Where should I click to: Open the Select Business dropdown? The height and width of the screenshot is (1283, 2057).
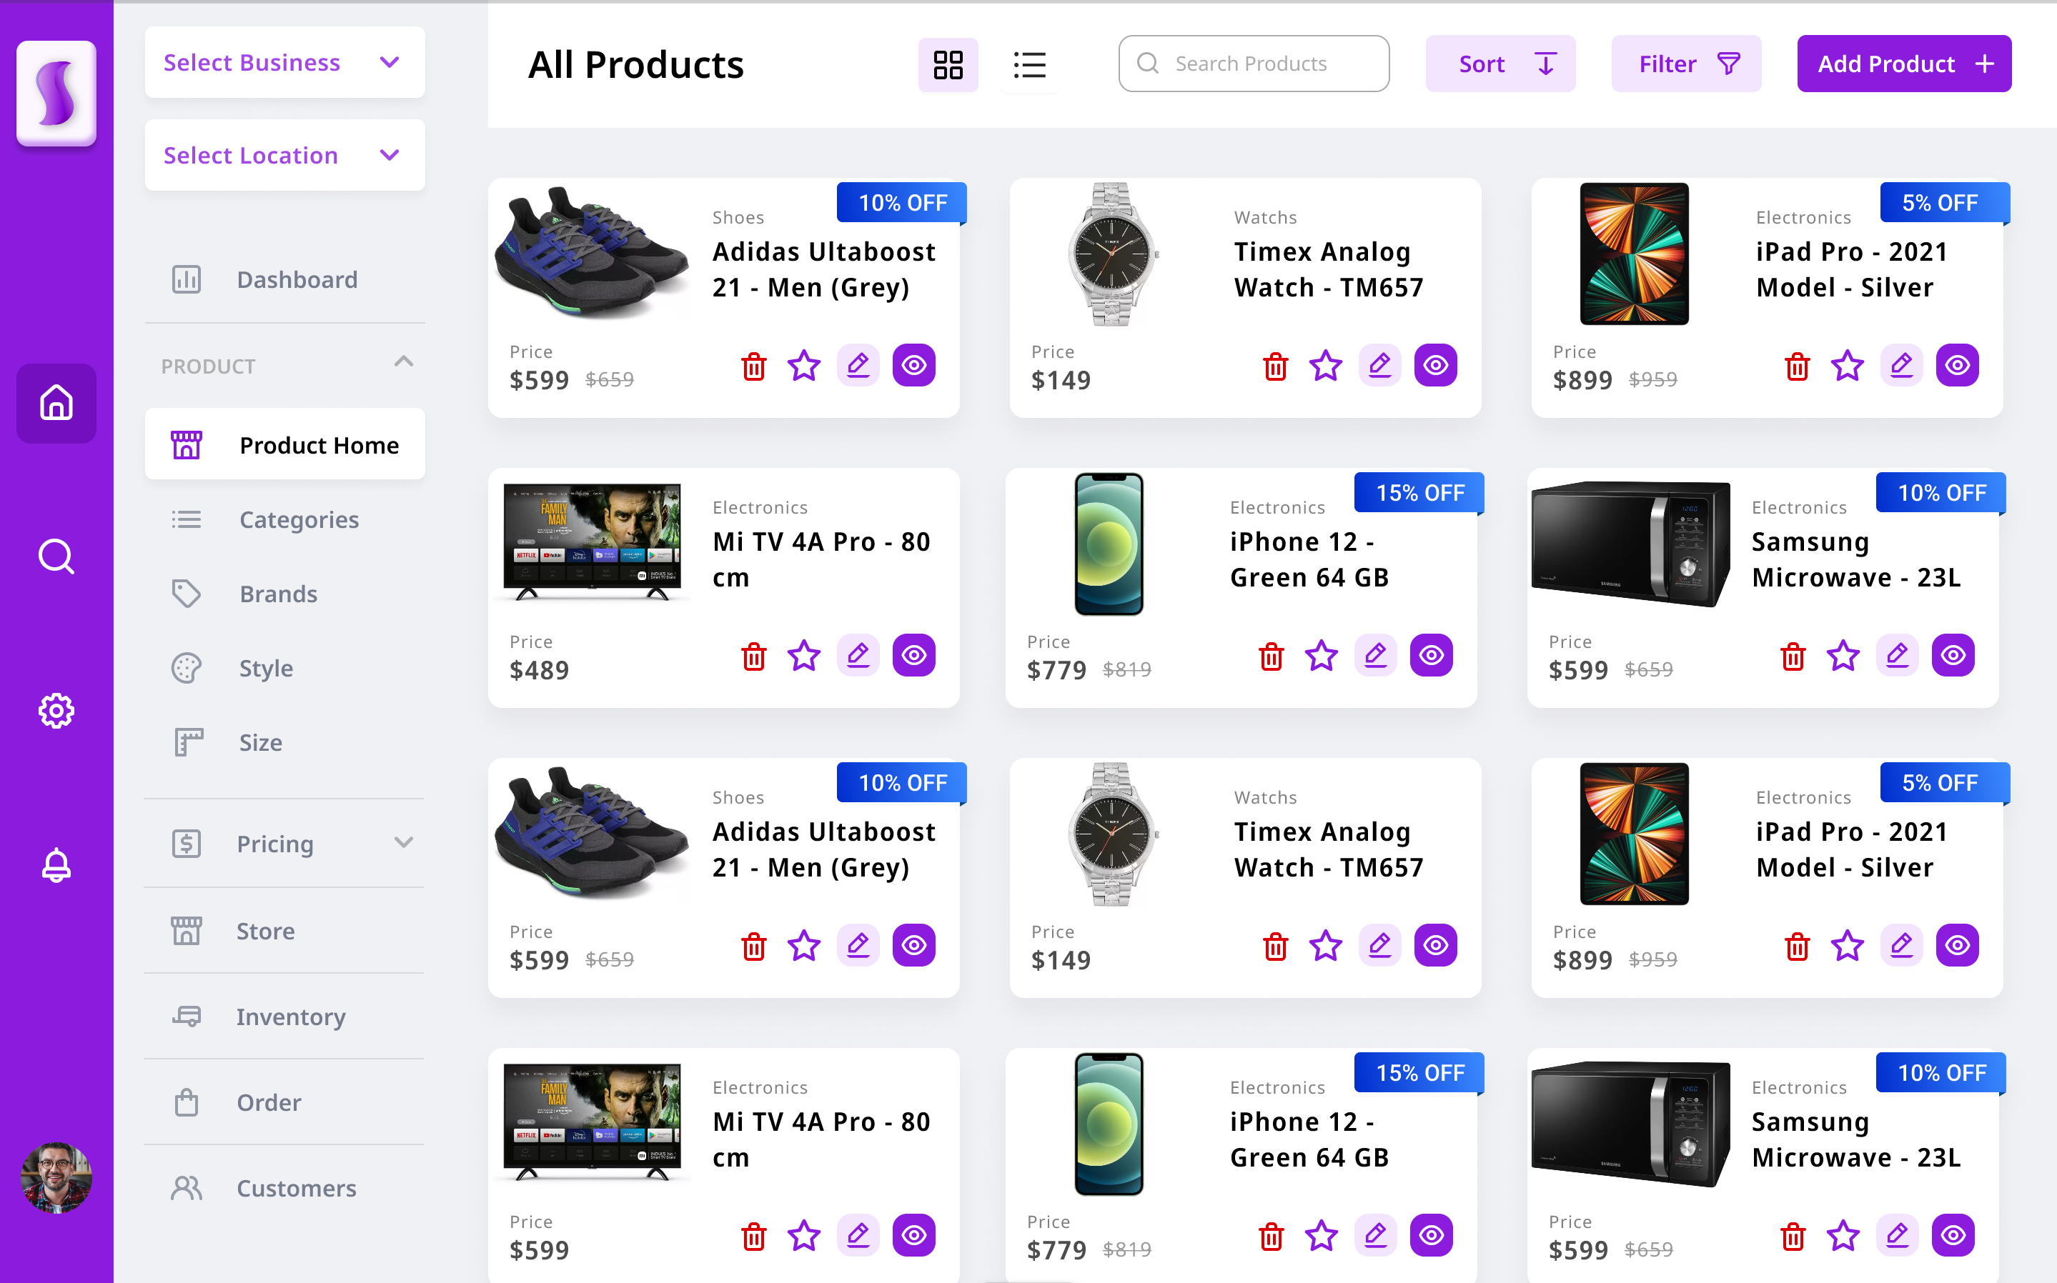click(x=284, y=62)
